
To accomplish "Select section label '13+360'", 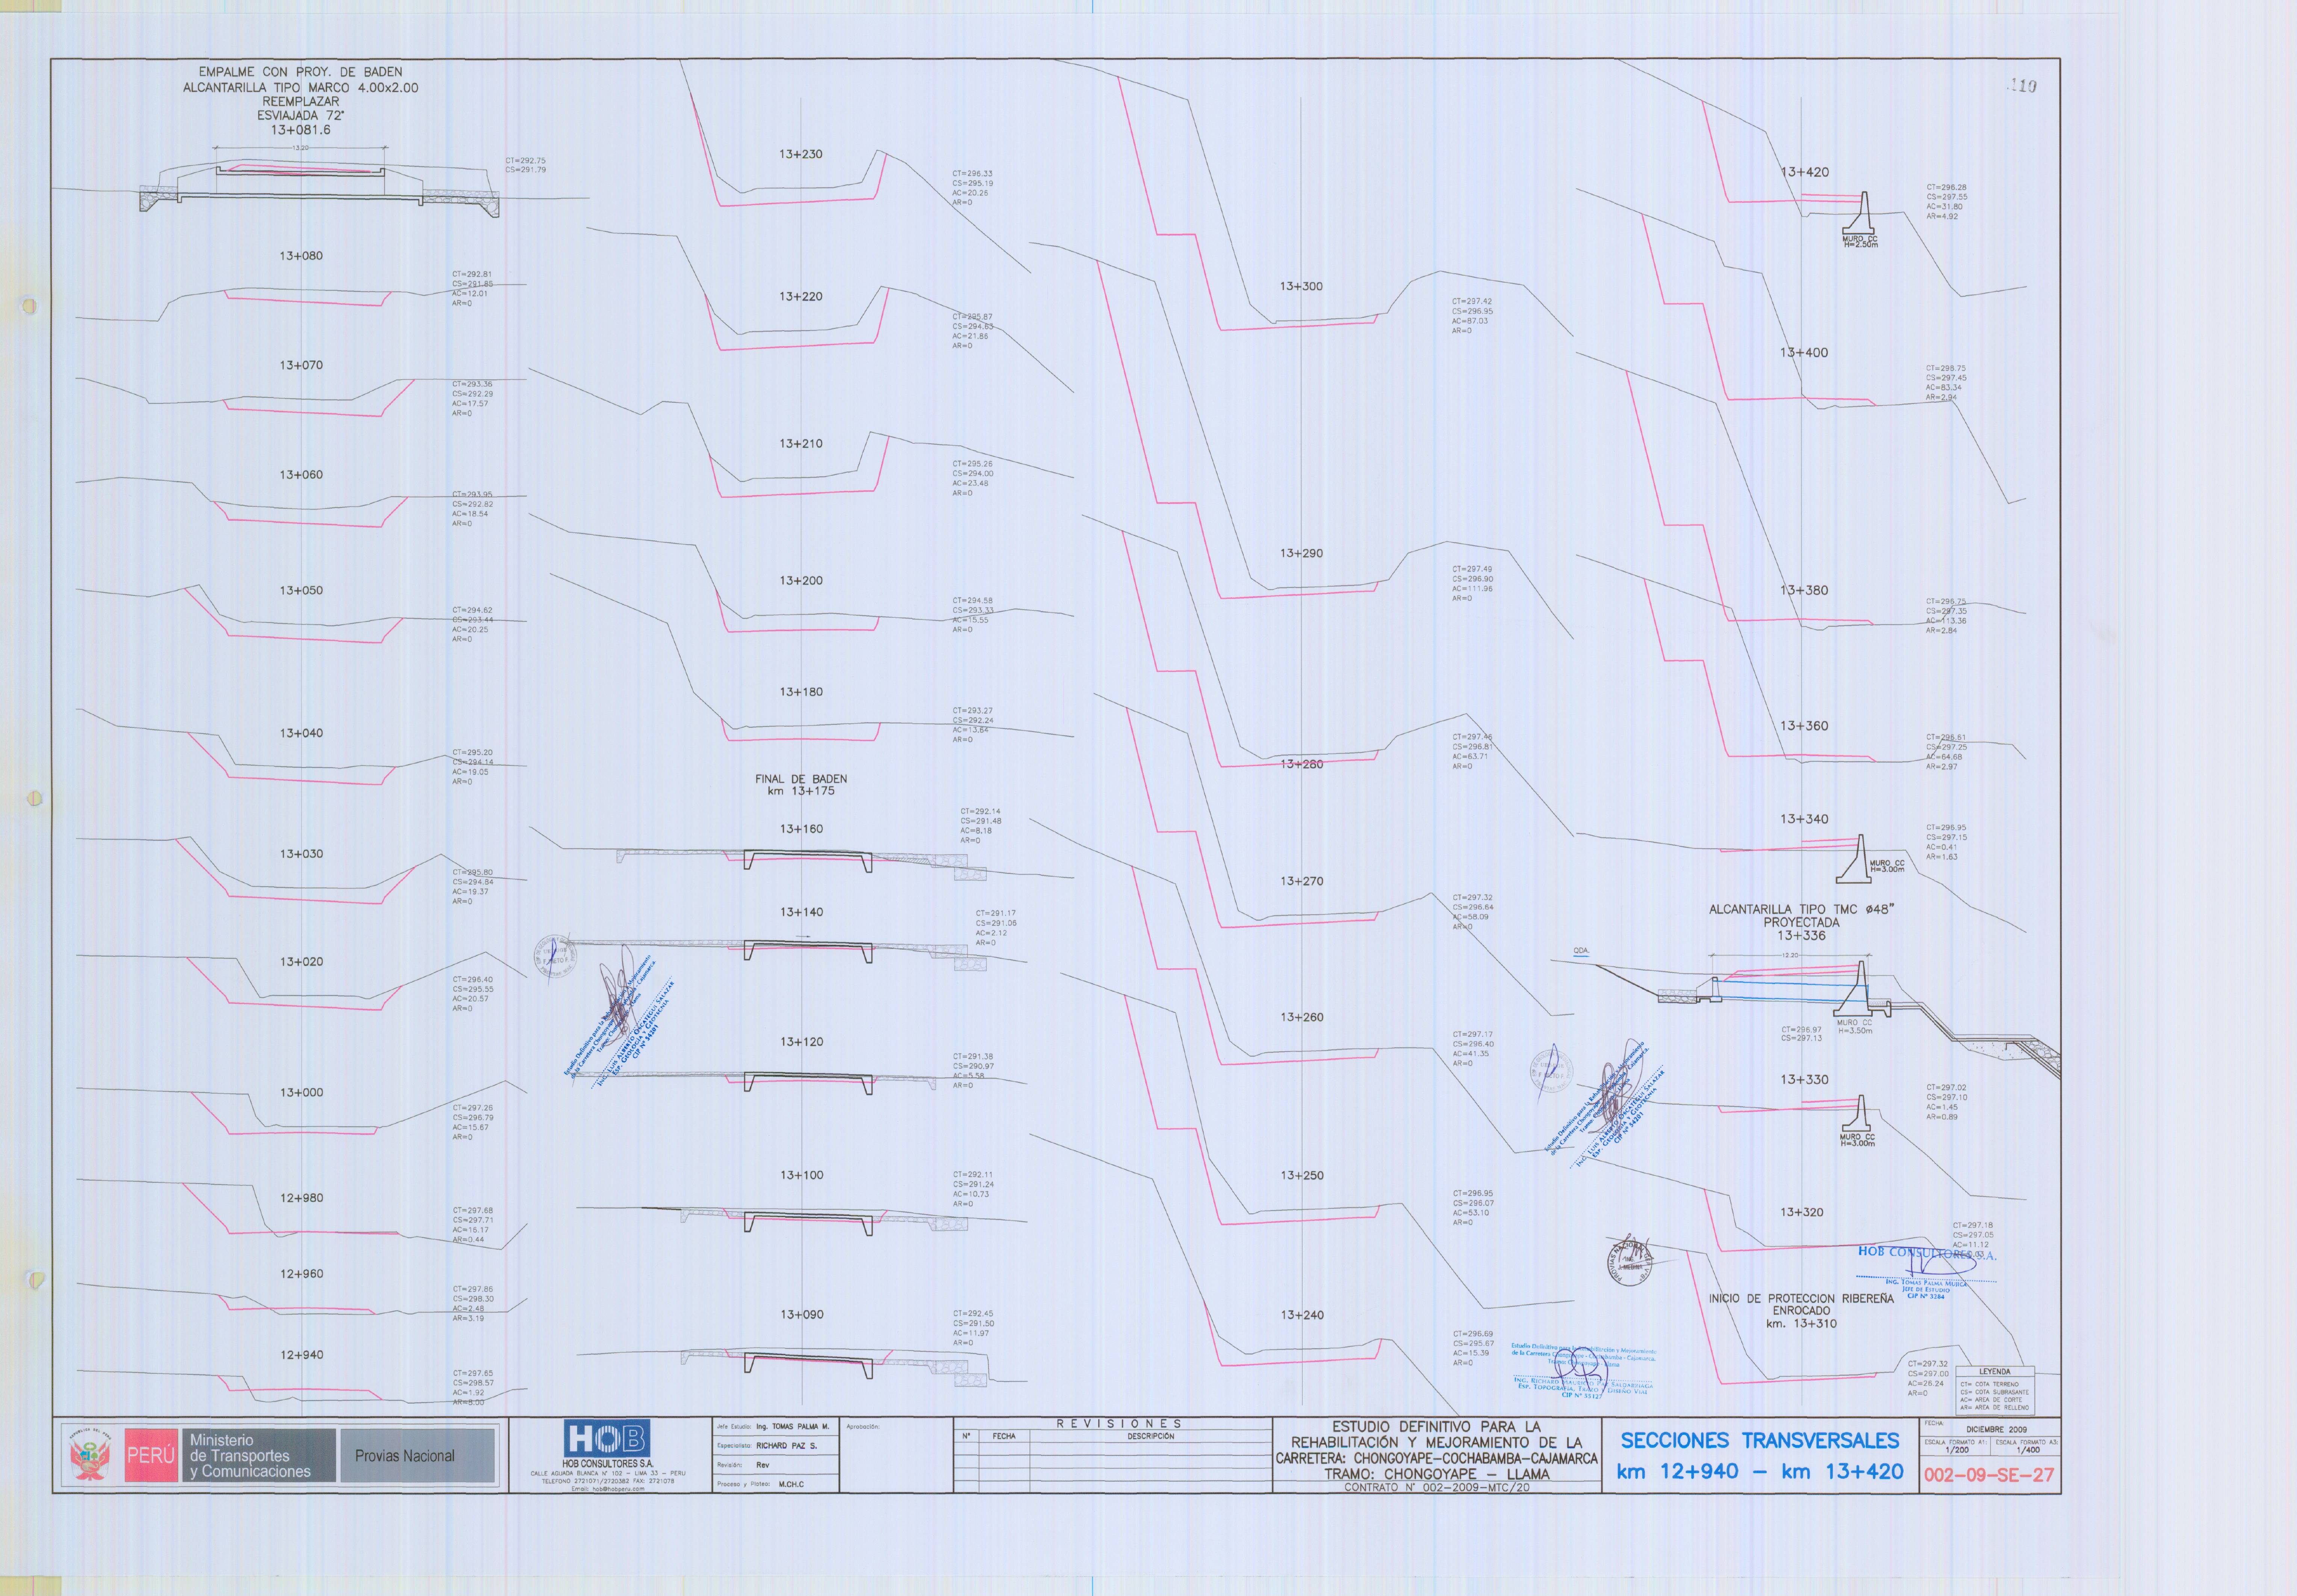I will point(1803,726).
